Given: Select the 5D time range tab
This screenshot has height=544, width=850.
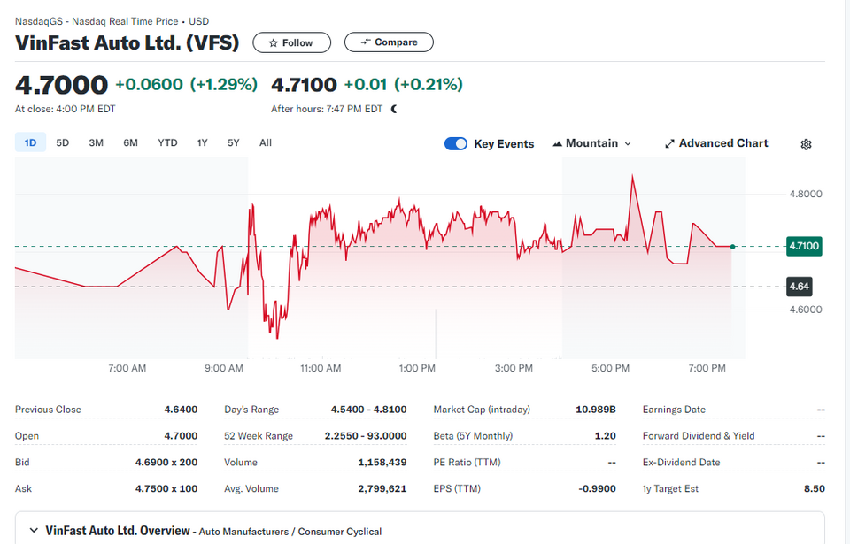Looking at the screenshot, I should tap(62, 142).
